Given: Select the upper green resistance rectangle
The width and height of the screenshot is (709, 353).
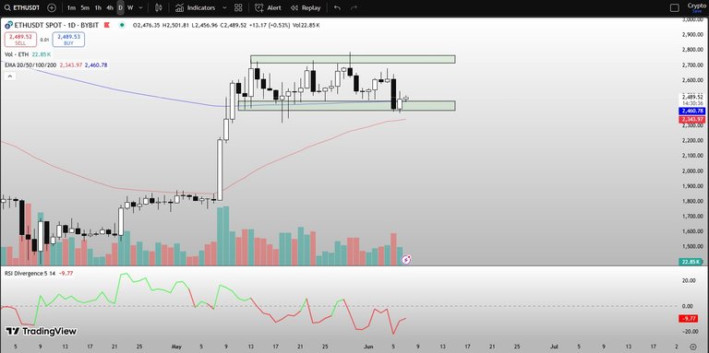Looking at the screenshot, I should click(x=353, y=59).
